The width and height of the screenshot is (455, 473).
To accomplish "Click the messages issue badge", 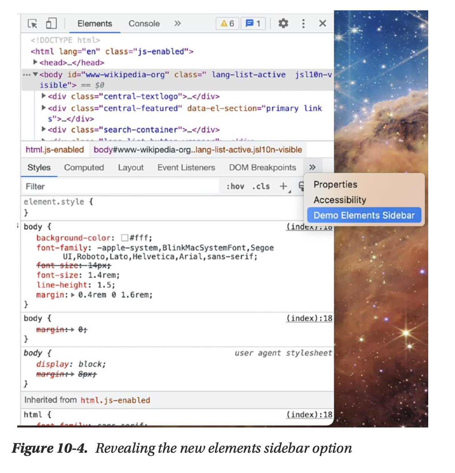I will click(x=253, y=24).
